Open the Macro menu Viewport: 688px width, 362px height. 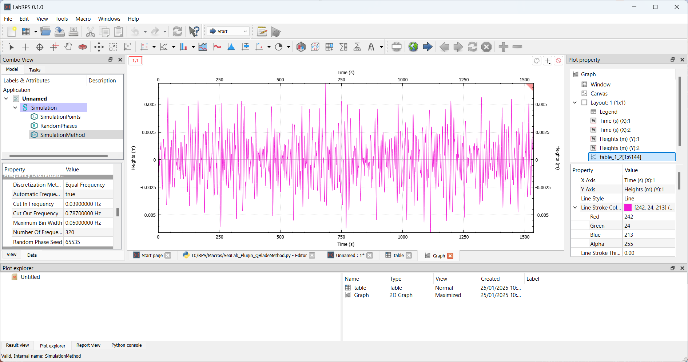click(x=83, y=19)
